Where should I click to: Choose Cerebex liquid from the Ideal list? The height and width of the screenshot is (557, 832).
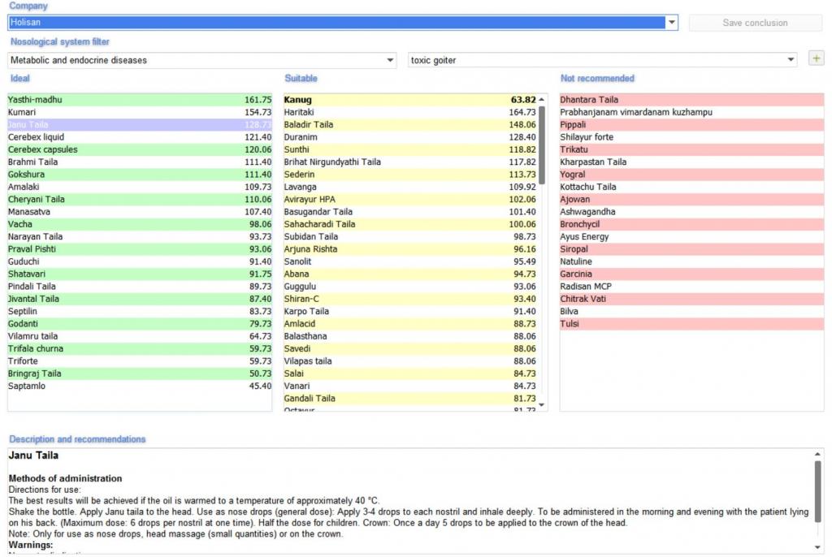[140, 137]
